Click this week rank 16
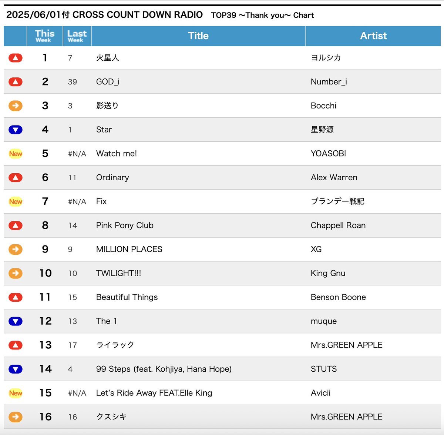The image size is (444, 435). (46, 417)
